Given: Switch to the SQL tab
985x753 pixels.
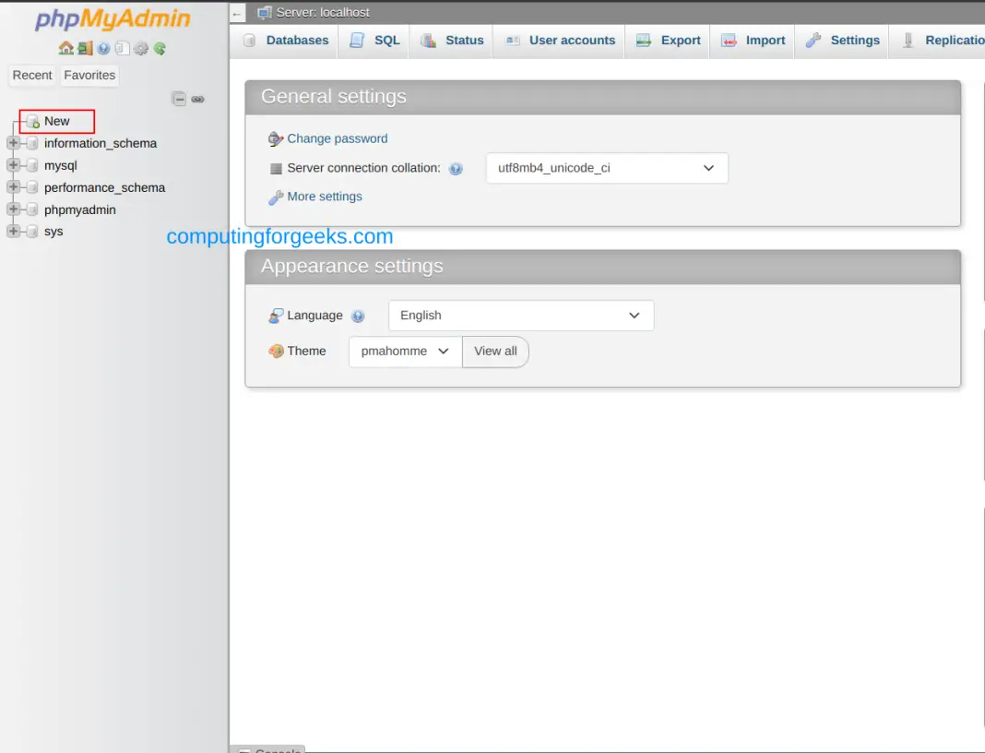Looking at the screenshot, I should pos(374,40).
